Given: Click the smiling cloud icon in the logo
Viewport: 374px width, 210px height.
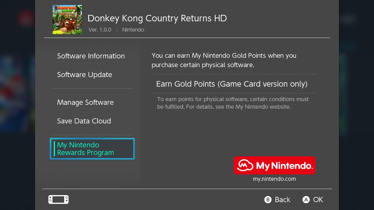Looking at the screenshot, I should [x=245, y=166].
